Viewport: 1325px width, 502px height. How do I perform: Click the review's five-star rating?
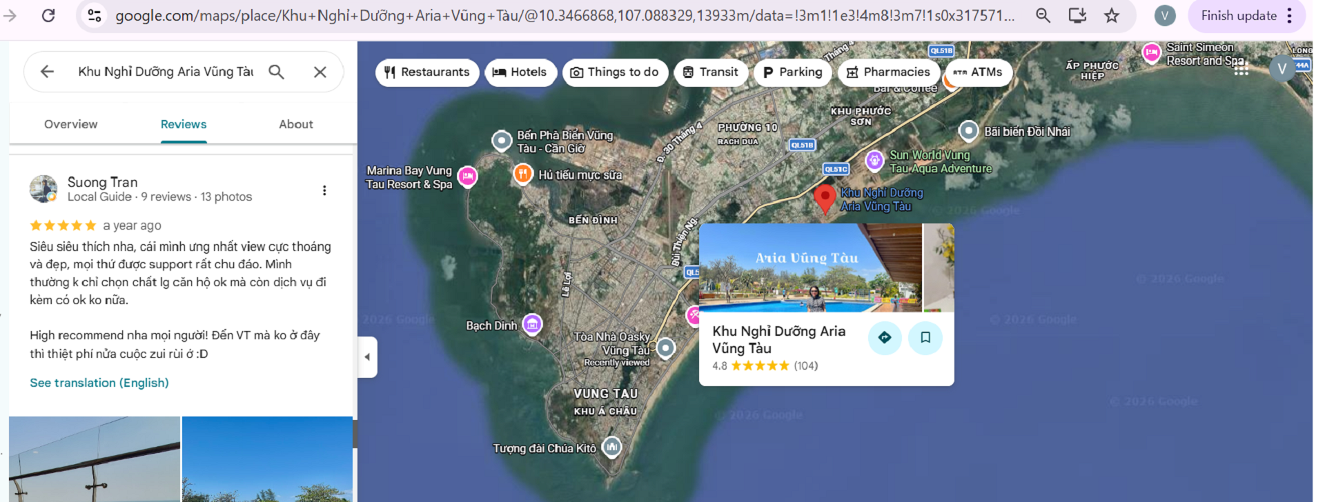click(63, 225)
